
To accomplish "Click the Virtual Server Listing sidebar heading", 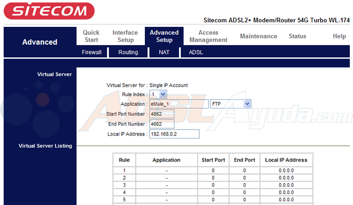I will tap(45, 146).
